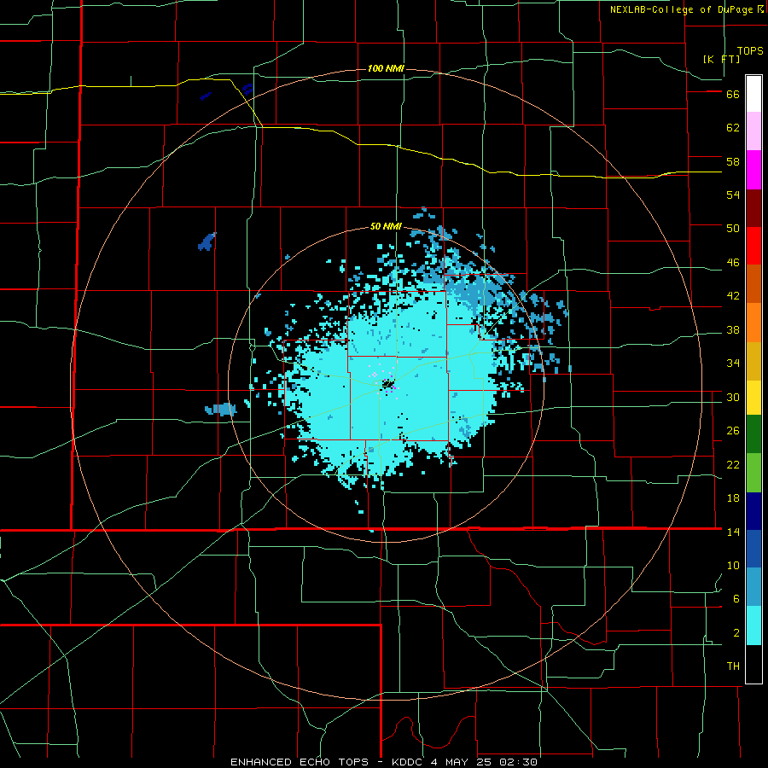Click the KDDC station identifier
Viewport: 768px width, 768px height.
pyautogui.click(x=409, y=762)
